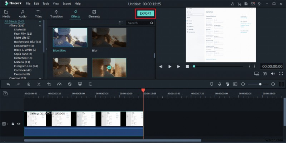Take a snapshot with the camera icon
This screenshot has height=143, width=286.
tap(265, 74)
